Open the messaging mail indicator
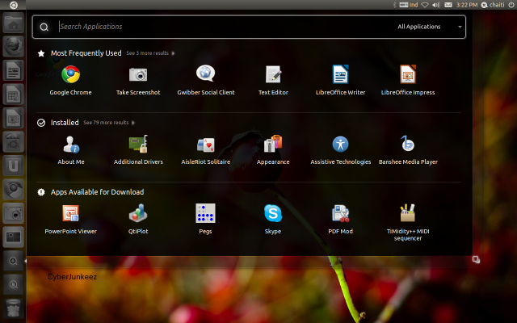517x323 pixels. [x=448, y=5]
